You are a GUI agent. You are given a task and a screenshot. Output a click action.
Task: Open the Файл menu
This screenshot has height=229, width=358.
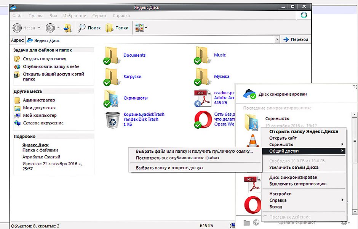tap(18, 16)
